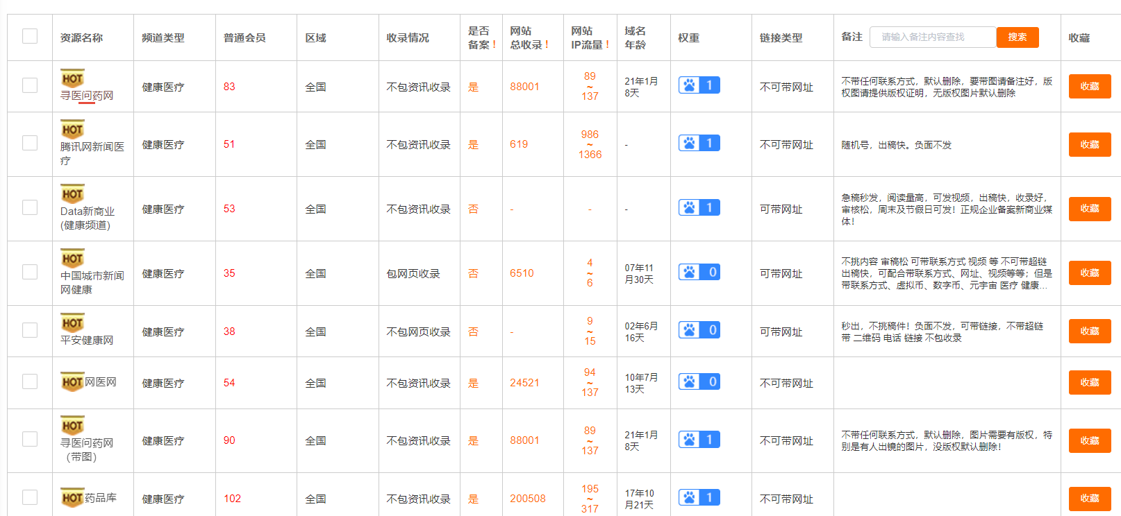Click the 链接类型 column header
This screenshot has height=516, width=1121.
(x=781, y=37)
